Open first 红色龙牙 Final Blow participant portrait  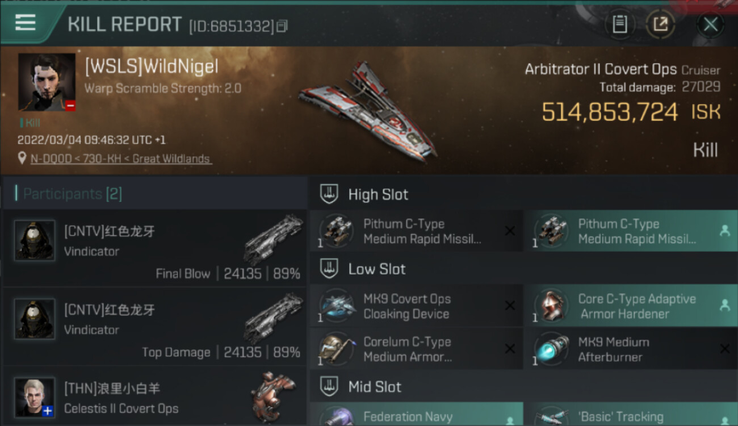pyautogui.click(x=35, y=240)
